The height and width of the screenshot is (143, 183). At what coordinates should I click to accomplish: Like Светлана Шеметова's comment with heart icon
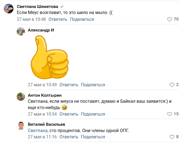pyautogui.click(x=170, y=19)
